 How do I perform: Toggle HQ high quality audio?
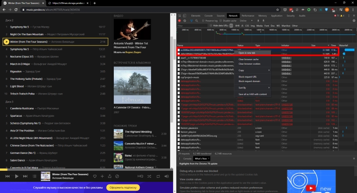tap(140, 176)
